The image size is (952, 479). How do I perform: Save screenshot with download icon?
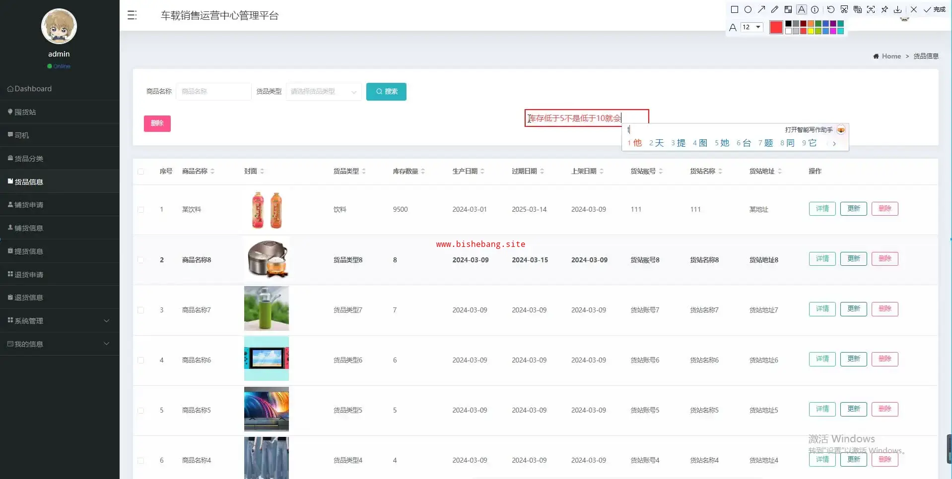pyautogui.click(x=898, y=9)
